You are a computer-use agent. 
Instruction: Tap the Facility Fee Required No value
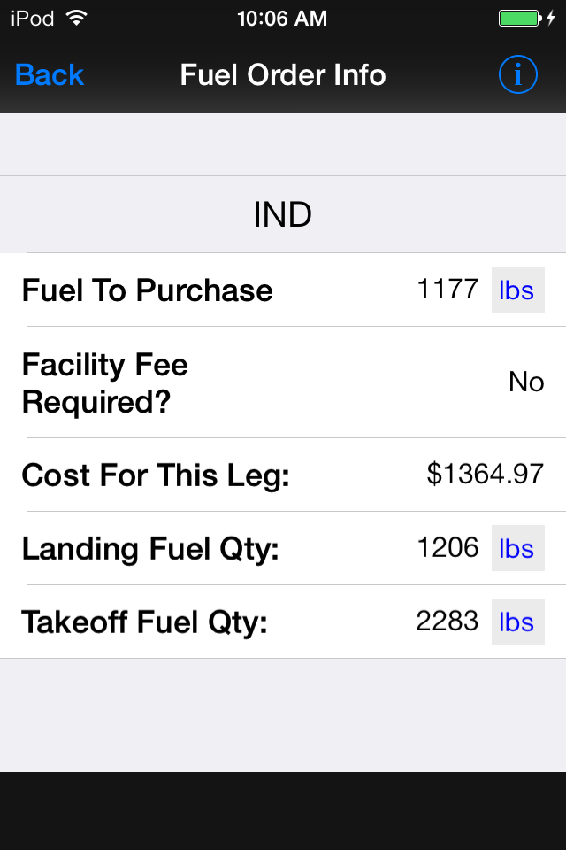click(x=526, y=382)
